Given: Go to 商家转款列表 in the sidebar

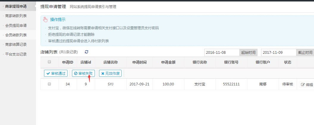Looking at the screenshot, I should point(16,16).
